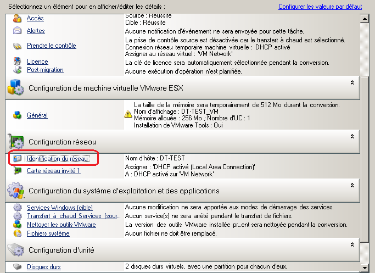Open the Général settings link
The height and width of the screenshot is (273, 375).
coord(37,115)
